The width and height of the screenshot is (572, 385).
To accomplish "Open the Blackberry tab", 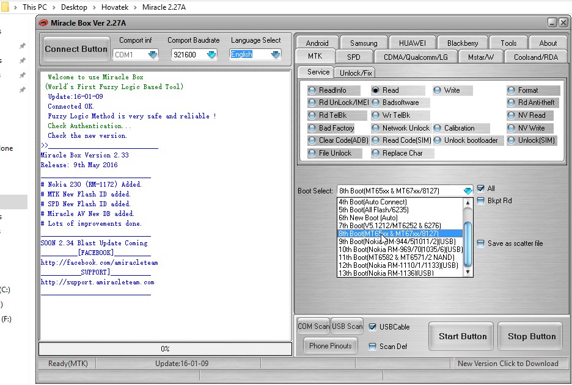I will pyautogui.click(x=463, y=43).
